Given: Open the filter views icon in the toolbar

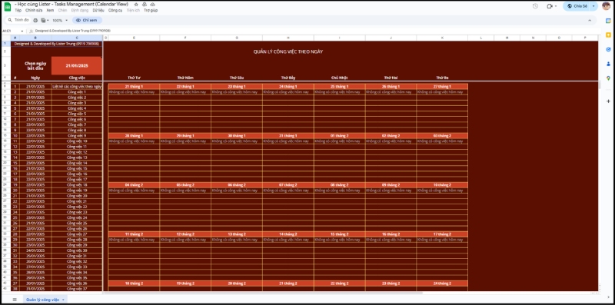Looking at the screenshot, I should (x=44, y=20).
